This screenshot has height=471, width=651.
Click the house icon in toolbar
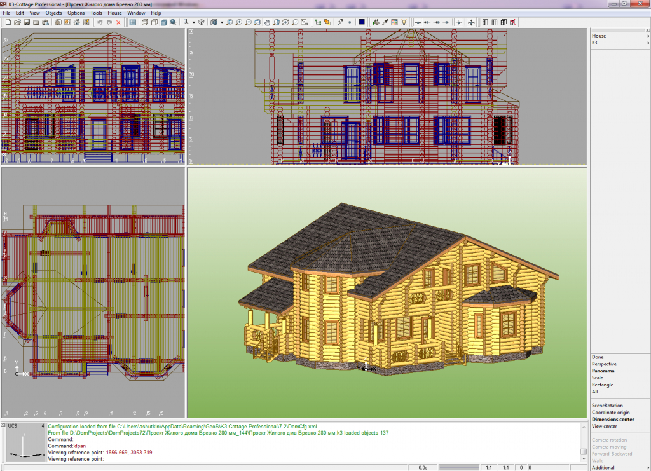point(77,22)
